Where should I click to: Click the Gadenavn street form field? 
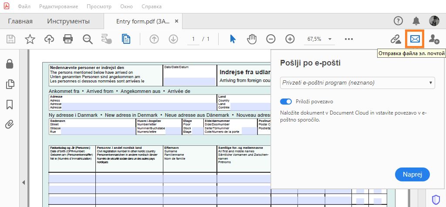coord(98,131)
